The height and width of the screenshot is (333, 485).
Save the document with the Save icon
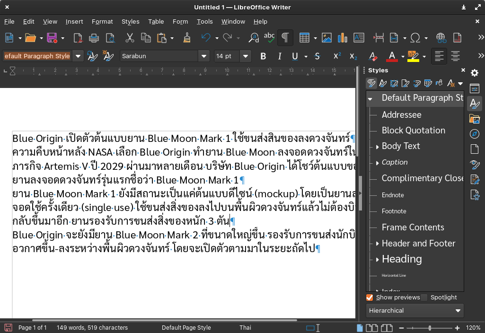52,38
